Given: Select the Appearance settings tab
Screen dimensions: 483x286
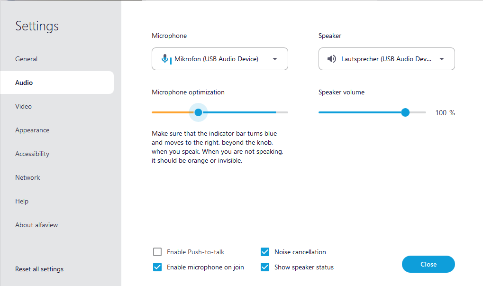Looking at the screenshot, I should 32,130.
